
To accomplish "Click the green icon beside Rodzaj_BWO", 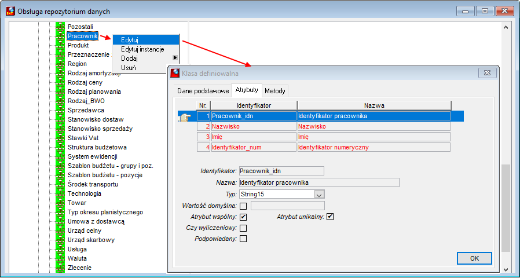I will point(60,101).
